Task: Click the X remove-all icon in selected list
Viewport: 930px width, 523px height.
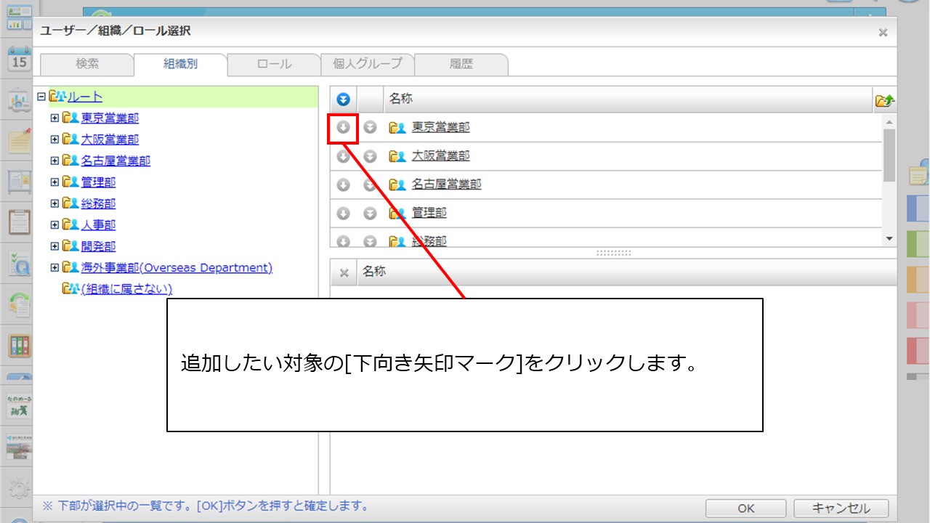Action: [344, 272]
